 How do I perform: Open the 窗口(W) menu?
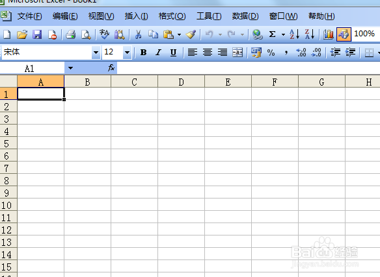point(283,16)
